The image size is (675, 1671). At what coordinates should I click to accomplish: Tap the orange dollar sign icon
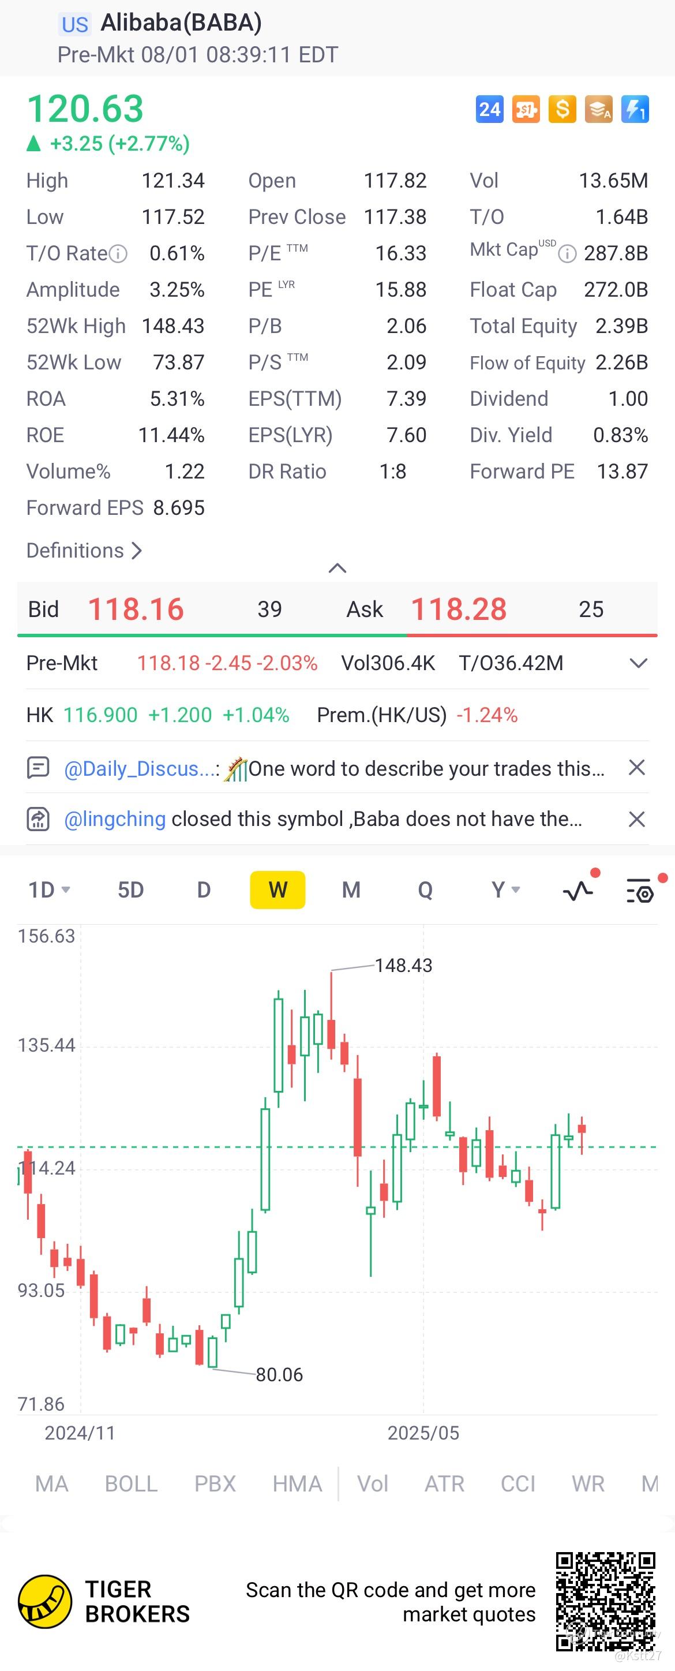pos(562,109)
